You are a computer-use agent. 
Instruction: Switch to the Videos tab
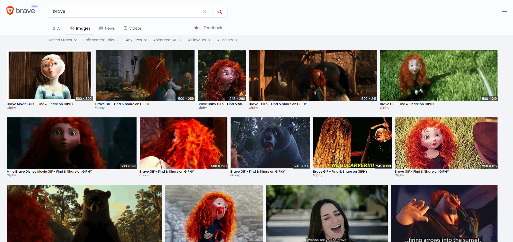coord(133,28)
